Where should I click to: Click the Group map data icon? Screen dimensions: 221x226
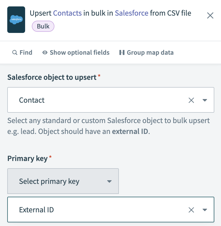tap(122, 52)
